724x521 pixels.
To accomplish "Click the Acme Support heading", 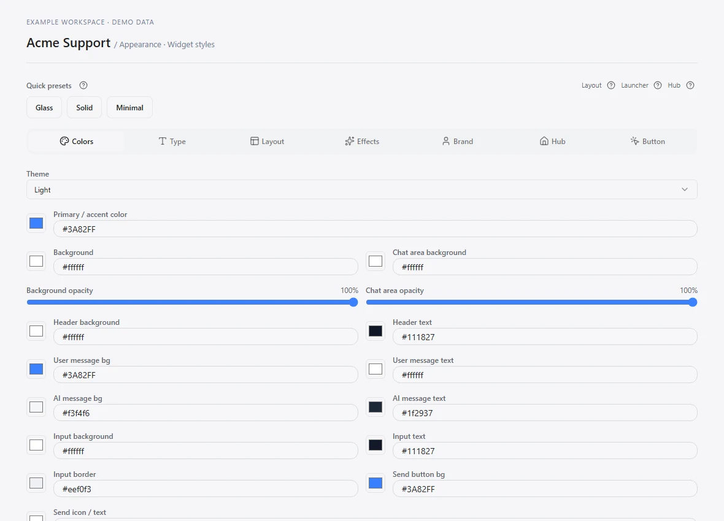I will pos(68,42).
